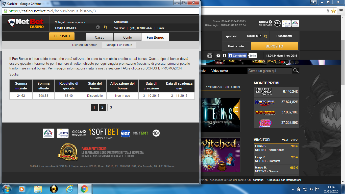Click the small Facebook icon next to Condividi

tap(225, 56)
